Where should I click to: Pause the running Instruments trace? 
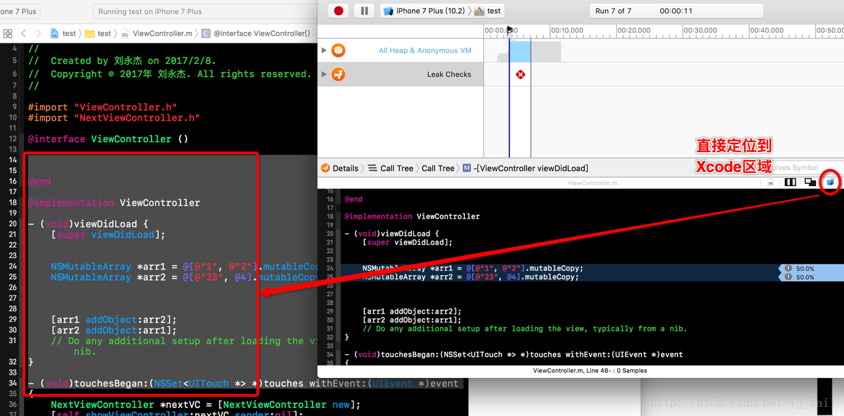coord(364,11)
